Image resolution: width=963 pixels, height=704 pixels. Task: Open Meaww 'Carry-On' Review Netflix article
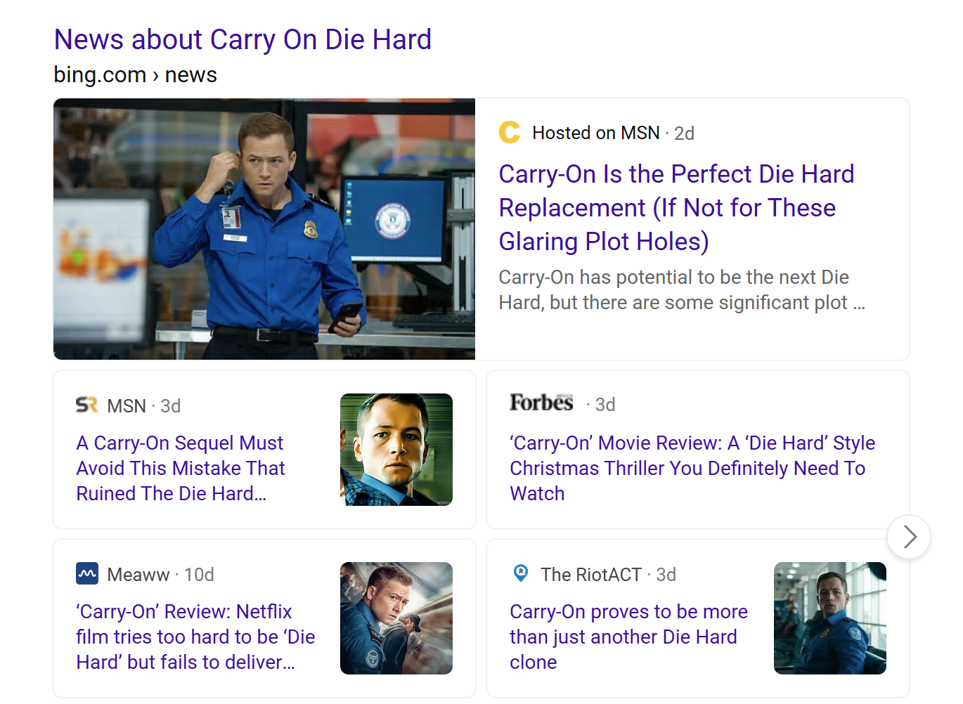(x=195, y=637)
